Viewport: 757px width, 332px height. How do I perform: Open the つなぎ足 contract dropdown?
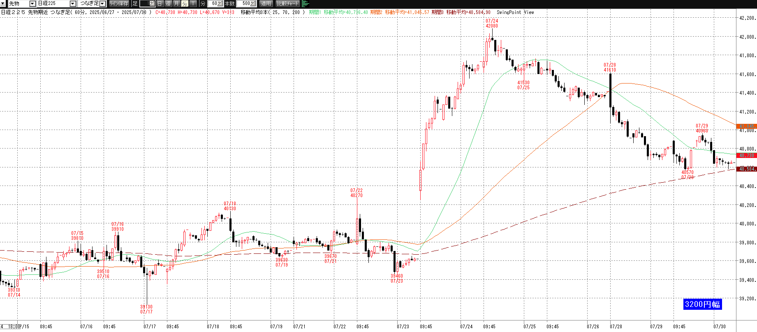[103, 4]
